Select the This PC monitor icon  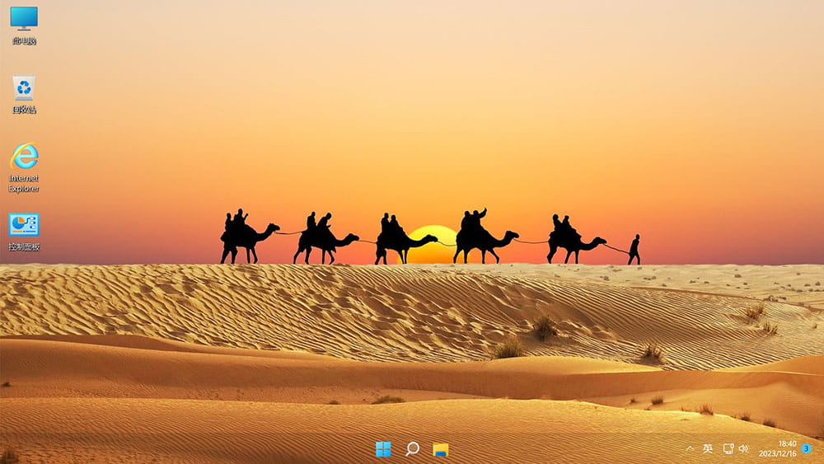click(x=24, y=17)
